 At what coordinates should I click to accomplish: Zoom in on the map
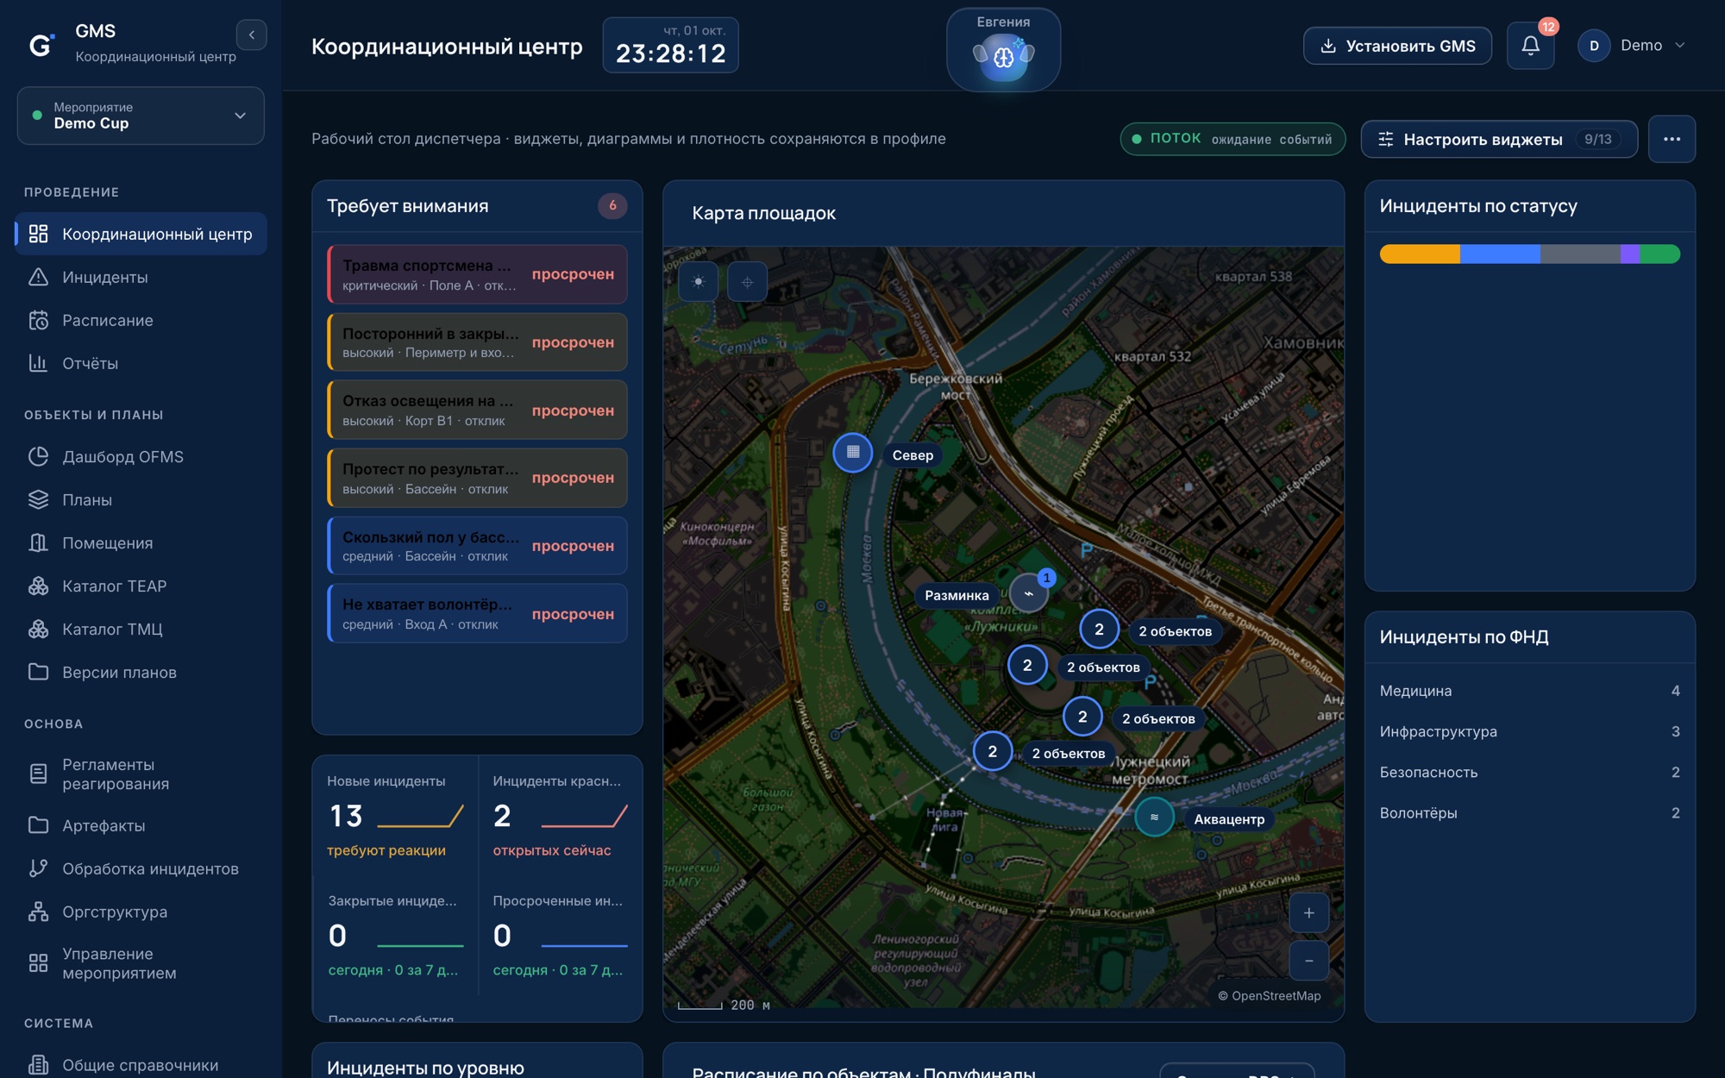1308,912
